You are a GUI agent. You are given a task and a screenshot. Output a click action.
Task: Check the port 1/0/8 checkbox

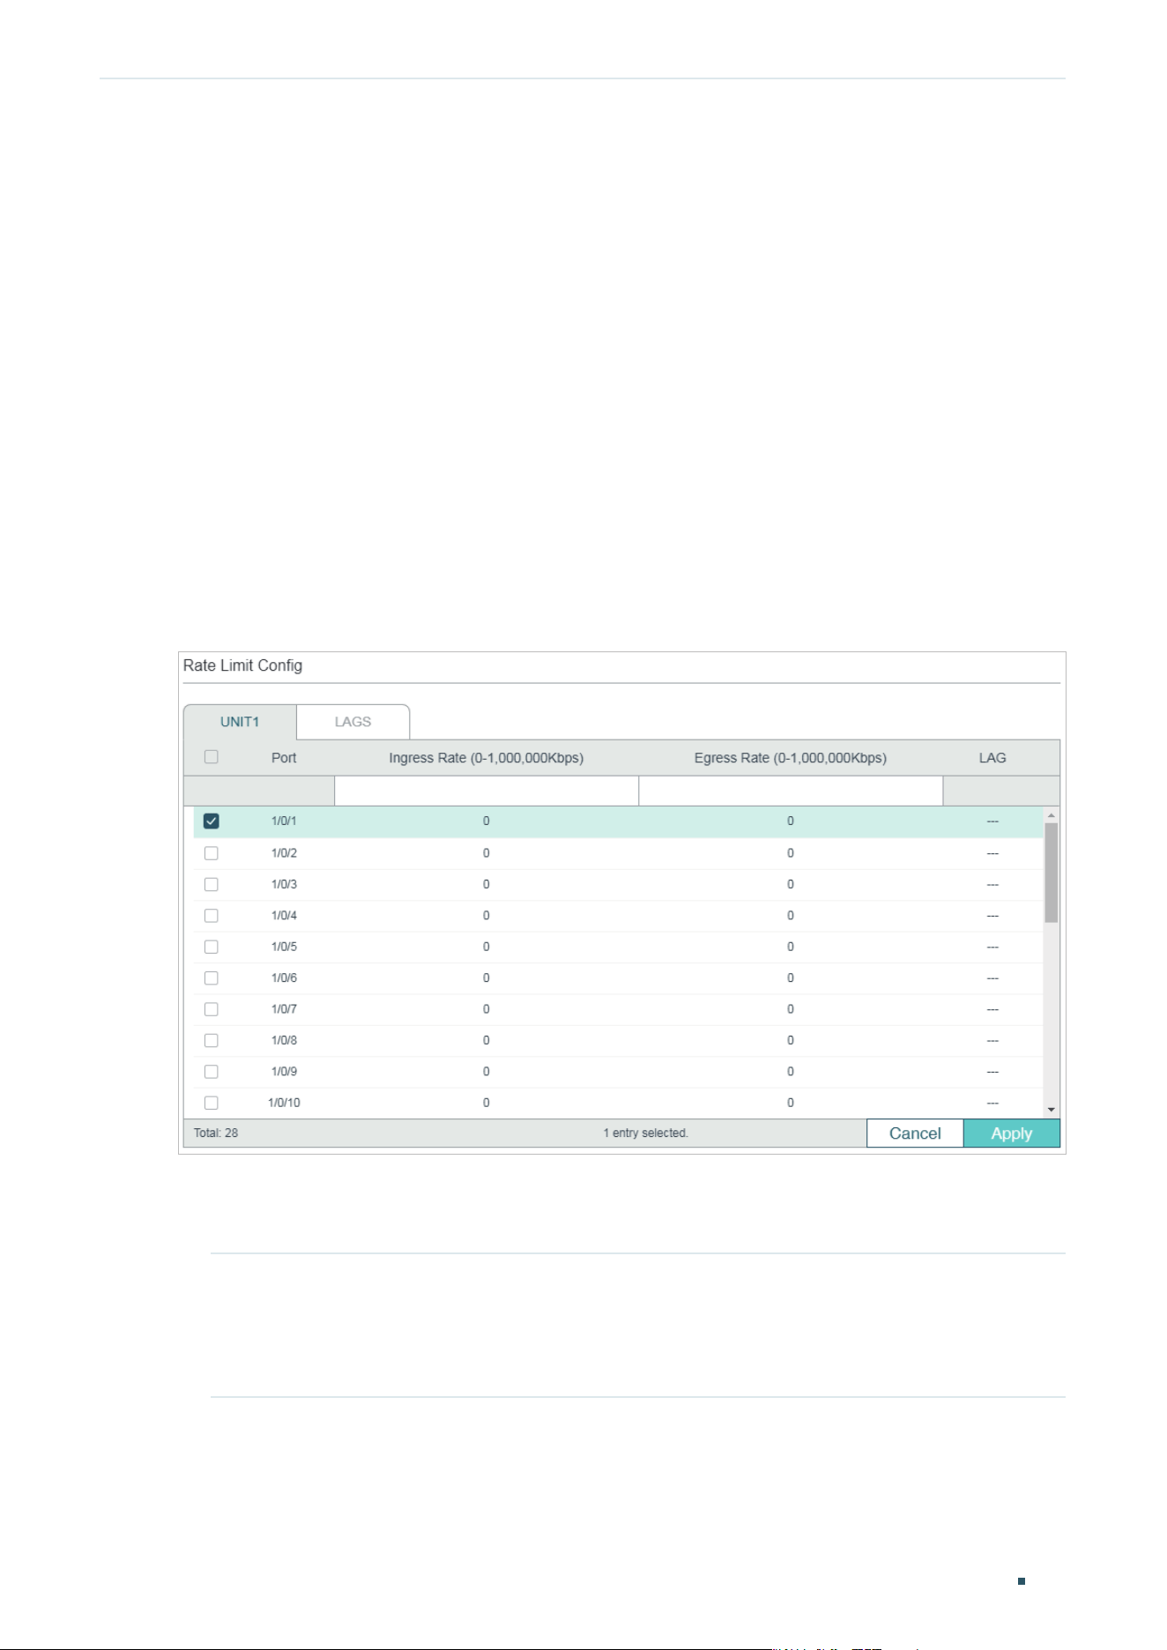click(211, 1041)
